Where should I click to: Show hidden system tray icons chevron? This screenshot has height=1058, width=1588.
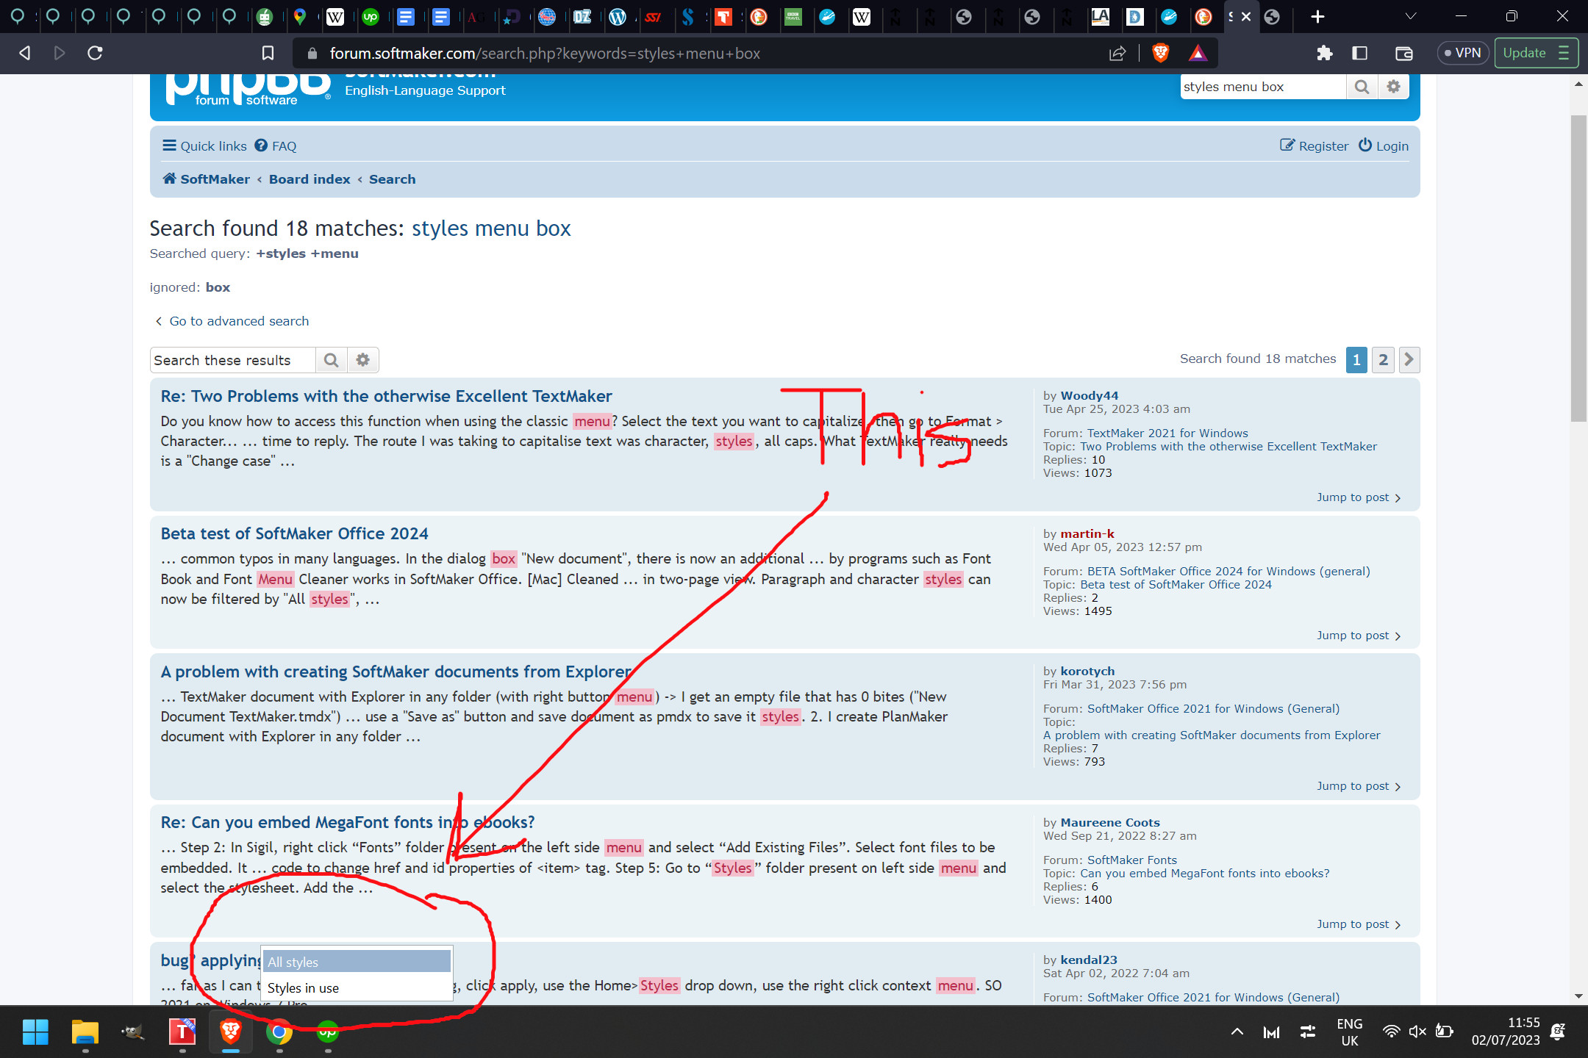coord(1237,1032)
